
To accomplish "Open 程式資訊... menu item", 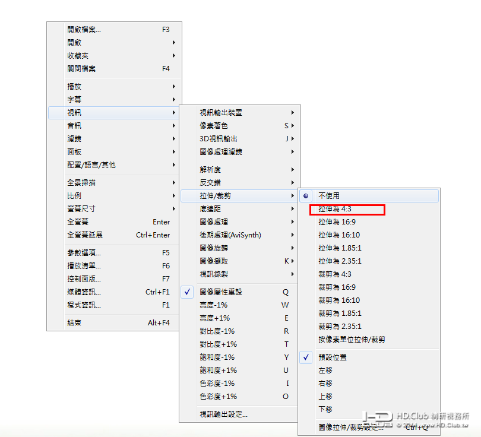I will (x=113, y=305).
